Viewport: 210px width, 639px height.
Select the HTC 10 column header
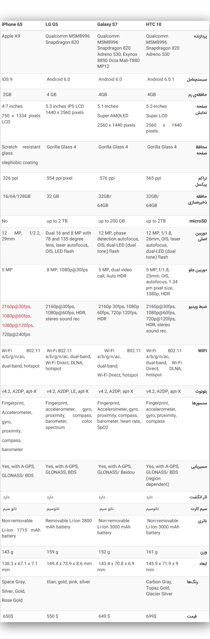pos(154,24)
